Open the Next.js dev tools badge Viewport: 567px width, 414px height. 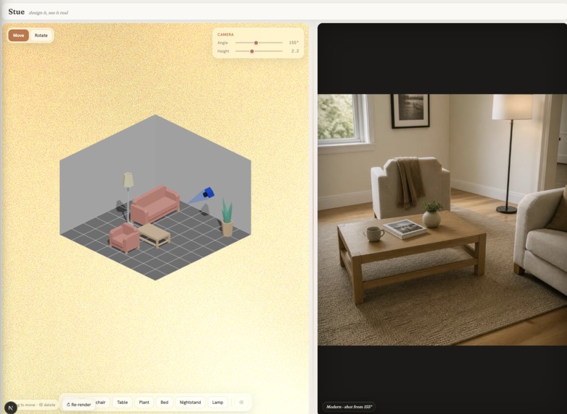(x=11, y=407)
